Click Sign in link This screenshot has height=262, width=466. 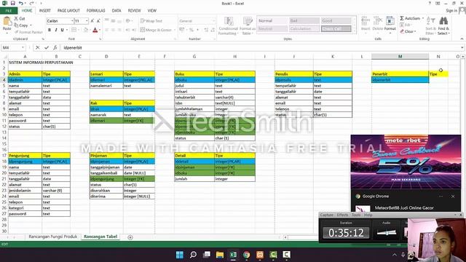[x=451, y=11]
